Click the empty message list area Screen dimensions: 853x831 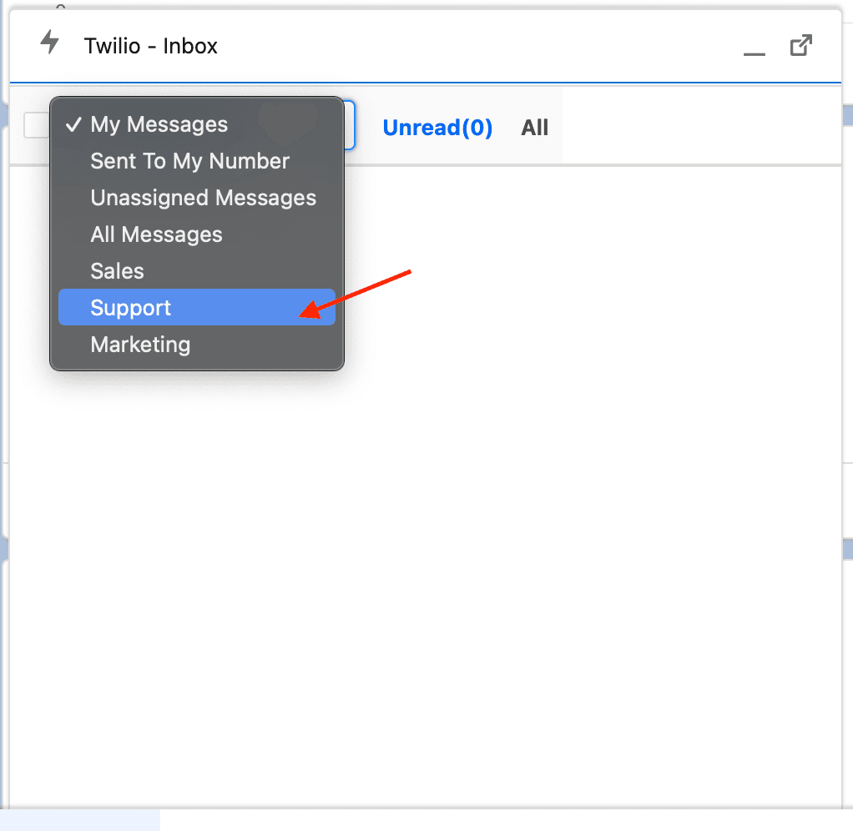501,501
